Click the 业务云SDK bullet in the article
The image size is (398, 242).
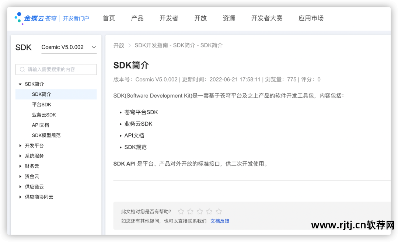coord(138,124)
